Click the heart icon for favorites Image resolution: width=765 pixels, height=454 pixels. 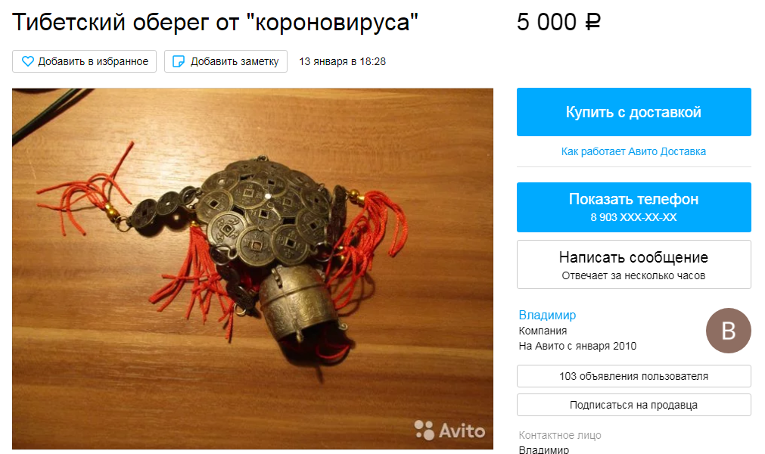point(28,61)
